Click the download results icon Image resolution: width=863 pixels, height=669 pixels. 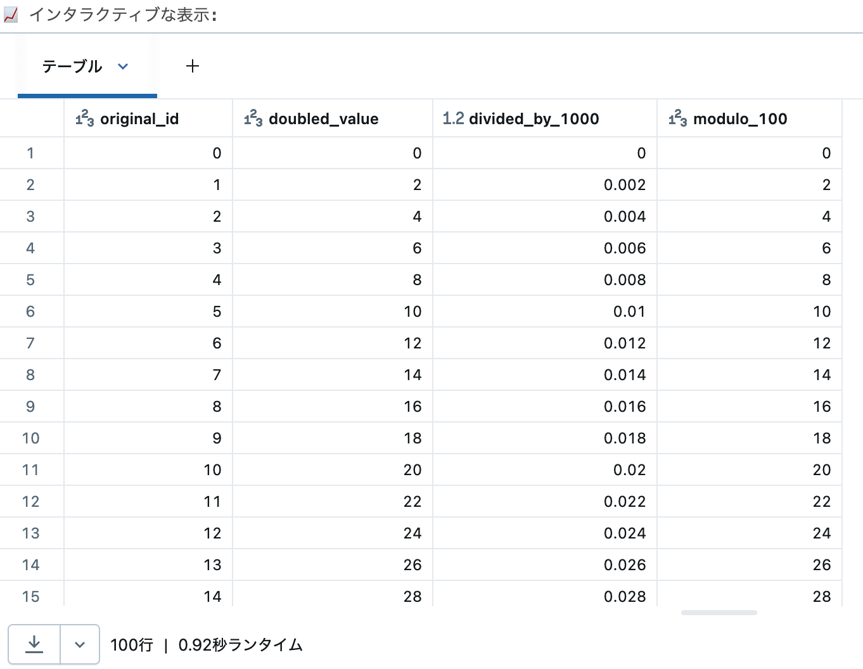click(x=34, y=644)
